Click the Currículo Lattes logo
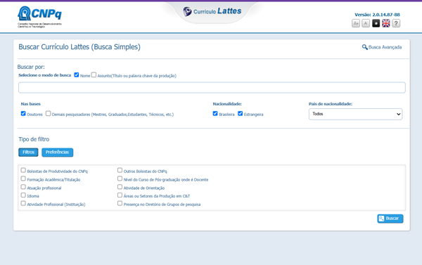 pyautogui.click(x=212, y=11)
